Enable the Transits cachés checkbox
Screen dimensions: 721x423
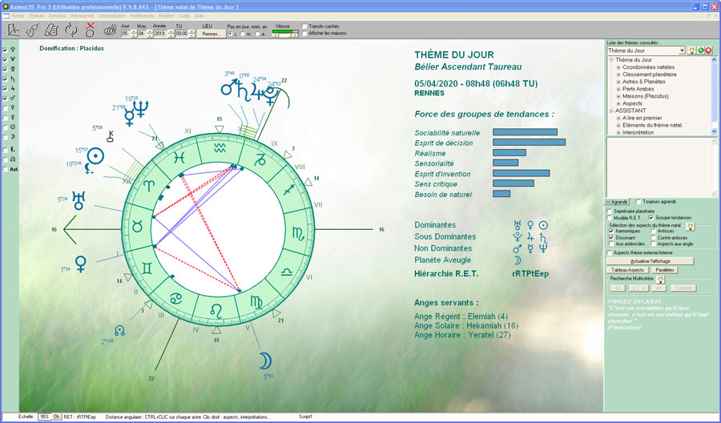[x=304, y=26]
